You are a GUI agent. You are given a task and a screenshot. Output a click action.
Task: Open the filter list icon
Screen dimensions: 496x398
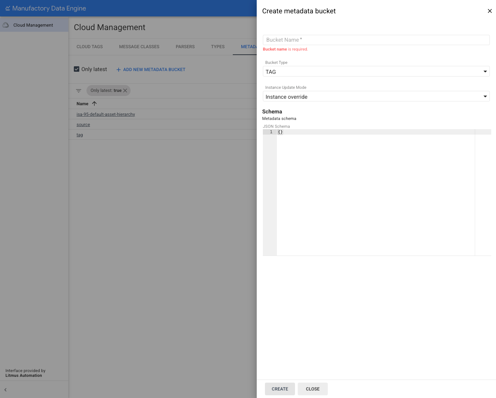tap(79, 91)
